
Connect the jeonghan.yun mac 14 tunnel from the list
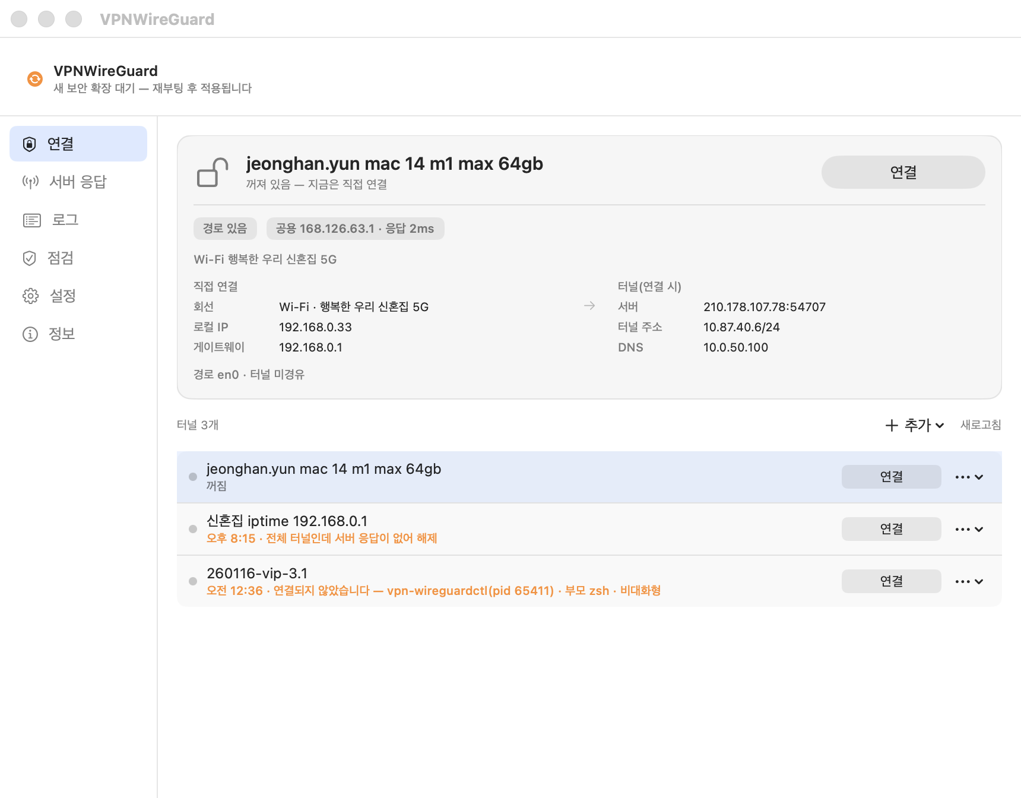891,477
